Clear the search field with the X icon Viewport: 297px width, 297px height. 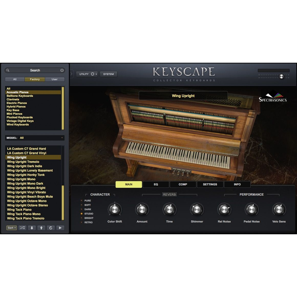coord(62,70)
